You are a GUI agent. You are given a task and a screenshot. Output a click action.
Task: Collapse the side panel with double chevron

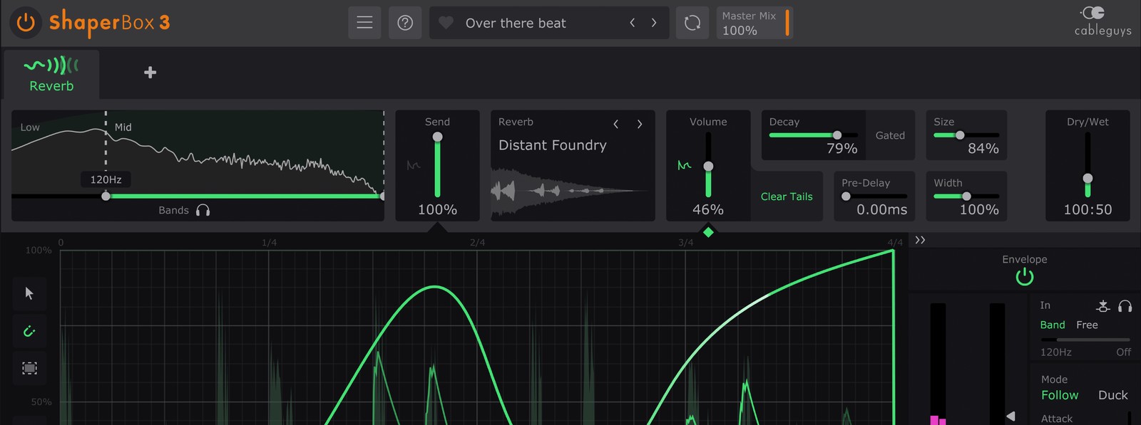tap(920, 240)
